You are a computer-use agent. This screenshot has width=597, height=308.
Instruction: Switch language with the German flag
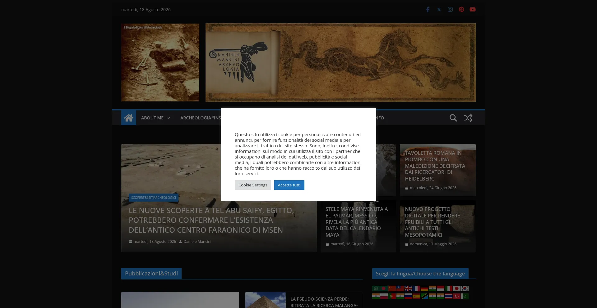424,288
